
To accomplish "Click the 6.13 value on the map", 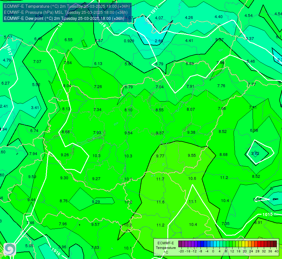I will [x=98, y=64].
